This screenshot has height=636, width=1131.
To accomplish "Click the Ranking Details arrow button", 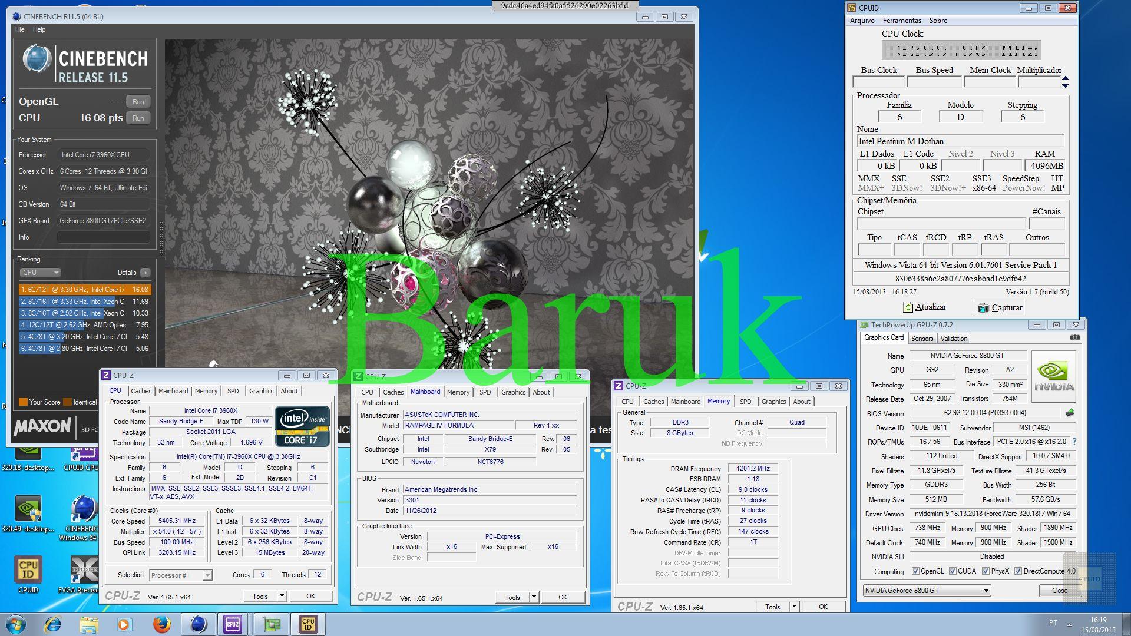I will [145, 273].
